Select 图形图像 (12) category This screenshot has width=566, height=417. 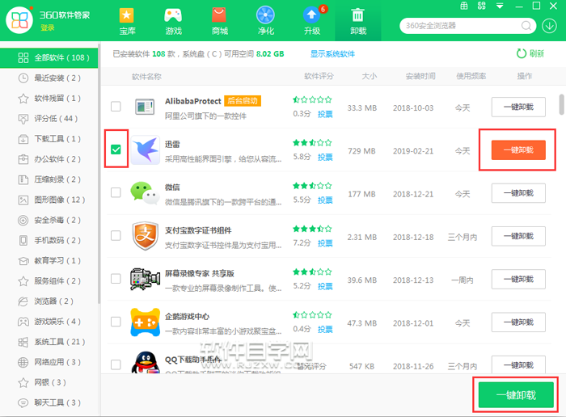pyautogui.click(x=49, y=200)
